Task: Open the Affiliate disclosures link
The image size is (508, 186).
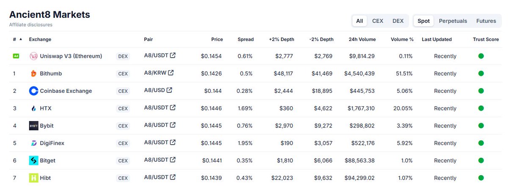Action: [30, 25]
